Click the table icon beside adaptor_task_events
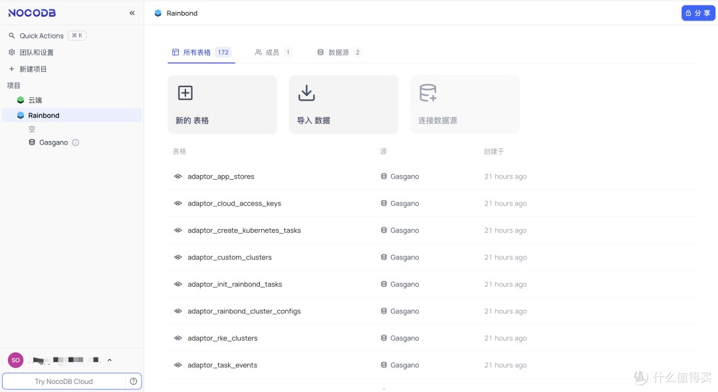718x392 pixels. tap(178, 365)
